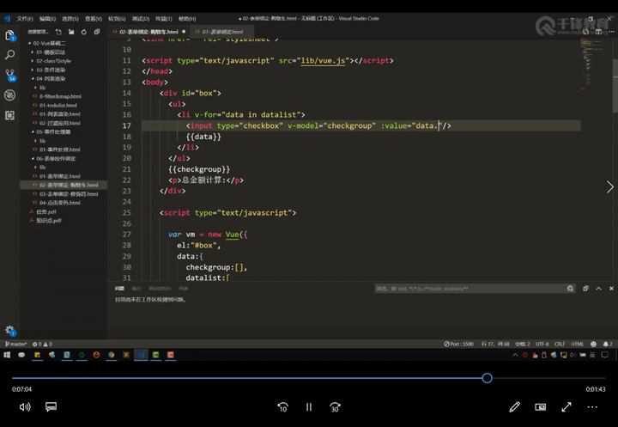
Task: Skip forward 30 seconds in video
Action: (335, 407)
